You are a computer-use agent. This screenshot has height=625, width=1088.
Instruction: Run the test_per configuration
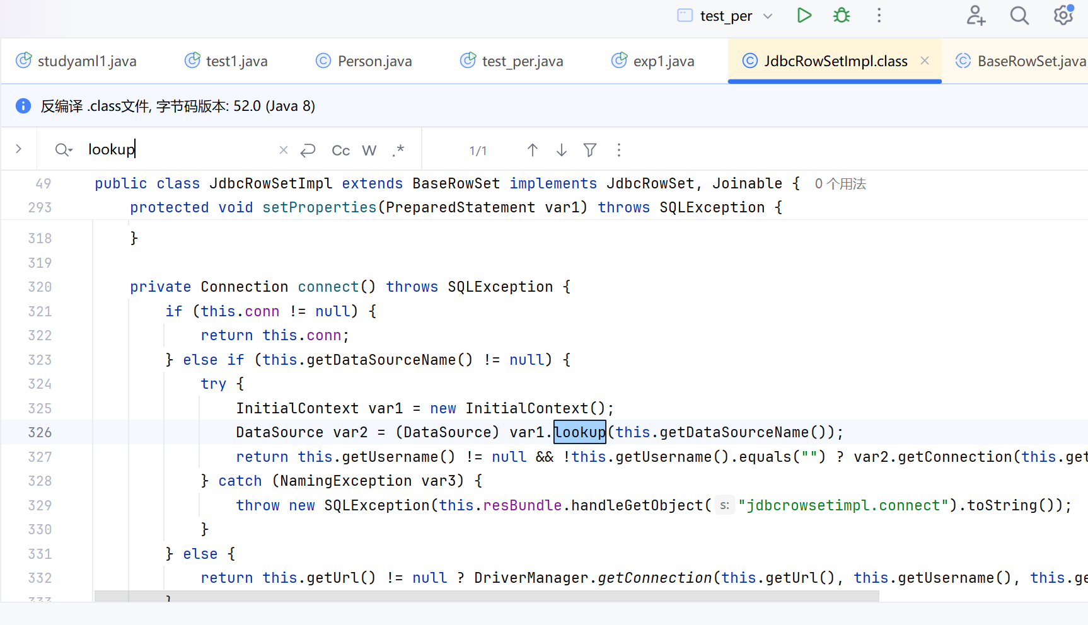[x=804, y=15]
